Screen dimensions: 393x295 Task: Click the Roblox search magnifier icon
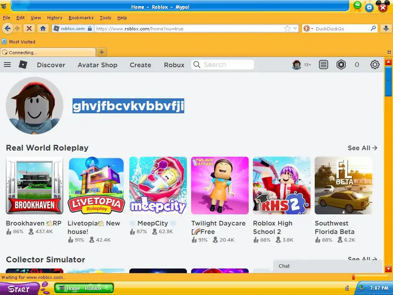tap(197, 65)
